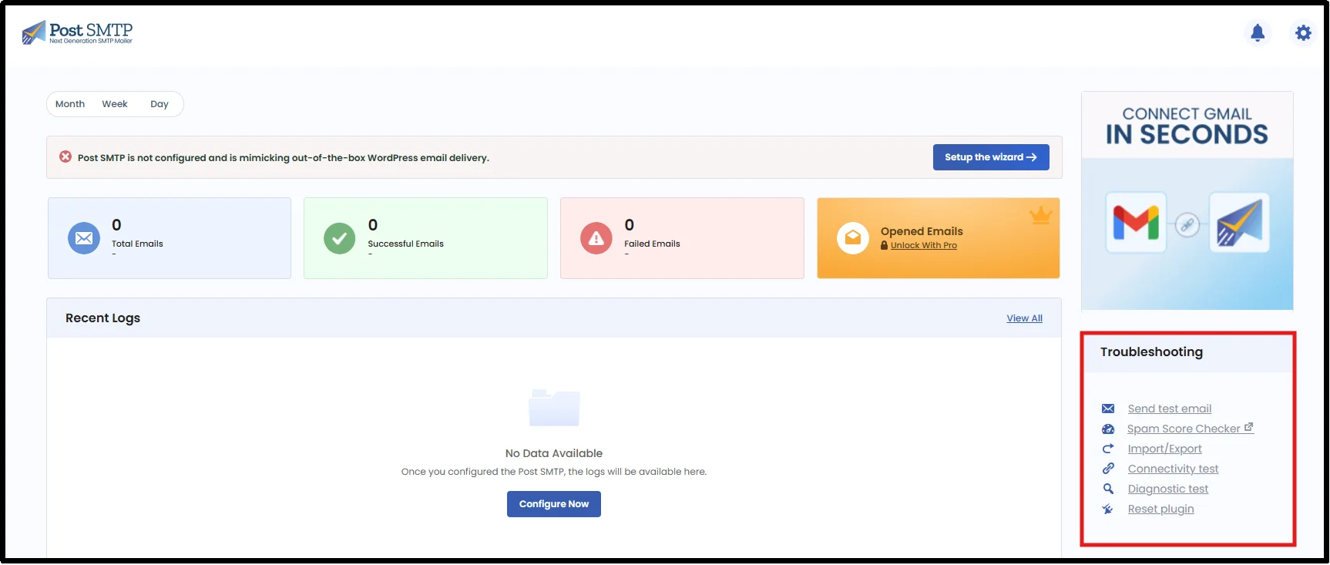The image size is (1330, 565).
Task: Click the Opened Emails envelope icon
Action: click(x=853, y=238)
